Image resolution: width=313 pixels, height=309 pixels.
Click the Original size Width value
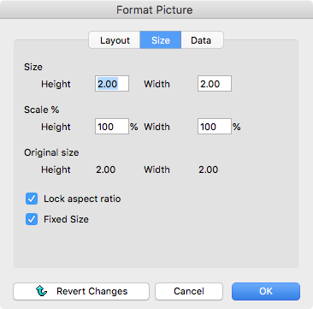click(x=209, y=169)
